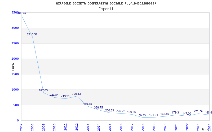
Task: Click the 147.00 data label
Action: click(187, 114)
